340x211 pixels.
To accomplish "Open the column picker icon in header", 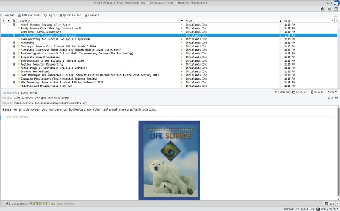I will pyautogui.click(x=337, y=20).
